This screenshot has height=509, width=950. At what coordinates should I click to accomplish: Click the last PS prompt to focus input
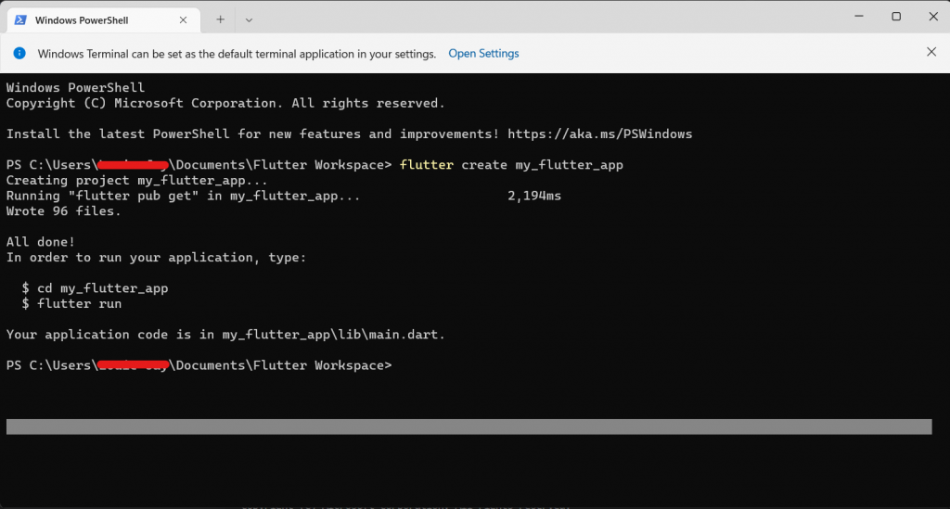pyautogui.click(x=199, y=365)
